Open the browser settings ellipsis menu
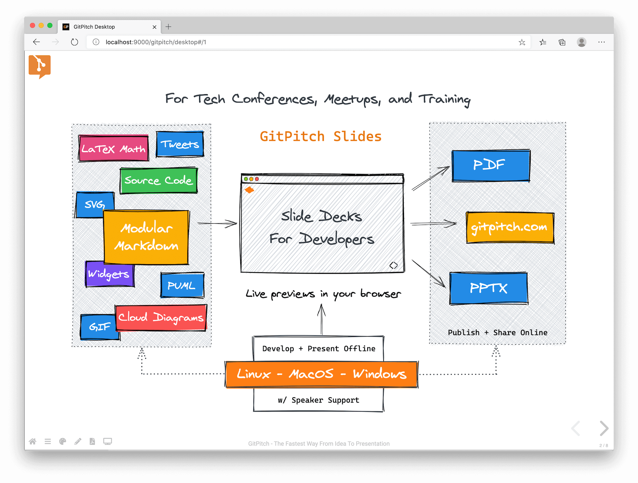This screenshot has width=638, height=483. 601,42
